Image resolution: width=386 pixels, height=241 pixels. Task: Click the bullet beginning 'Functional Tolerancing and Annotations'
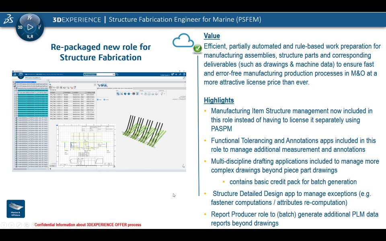coord(293,145)
